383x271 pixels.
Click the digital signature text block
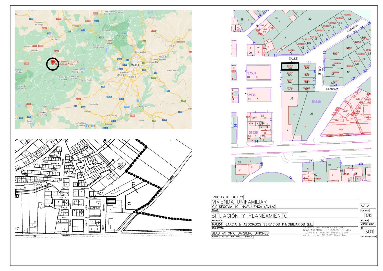(x=327, y=231)
